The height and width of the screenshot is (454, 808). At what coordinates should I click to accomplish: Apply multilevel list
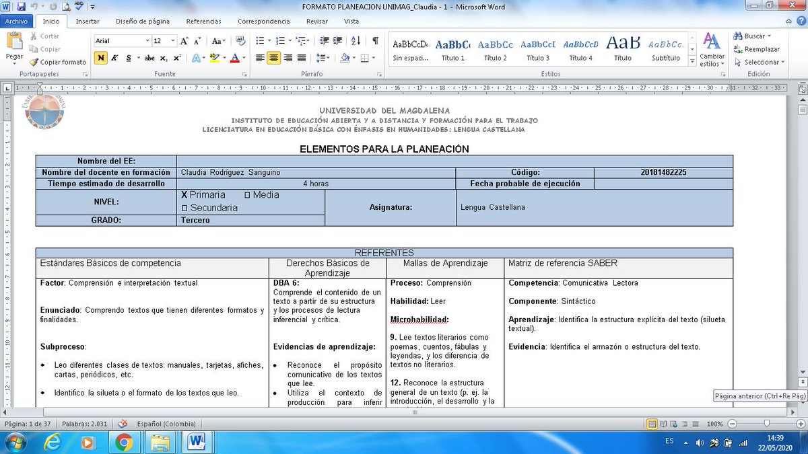[x=302, y=41]
